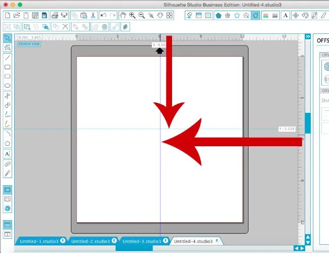Select the Knife tool
329x253 pixels.
[8, 174]
